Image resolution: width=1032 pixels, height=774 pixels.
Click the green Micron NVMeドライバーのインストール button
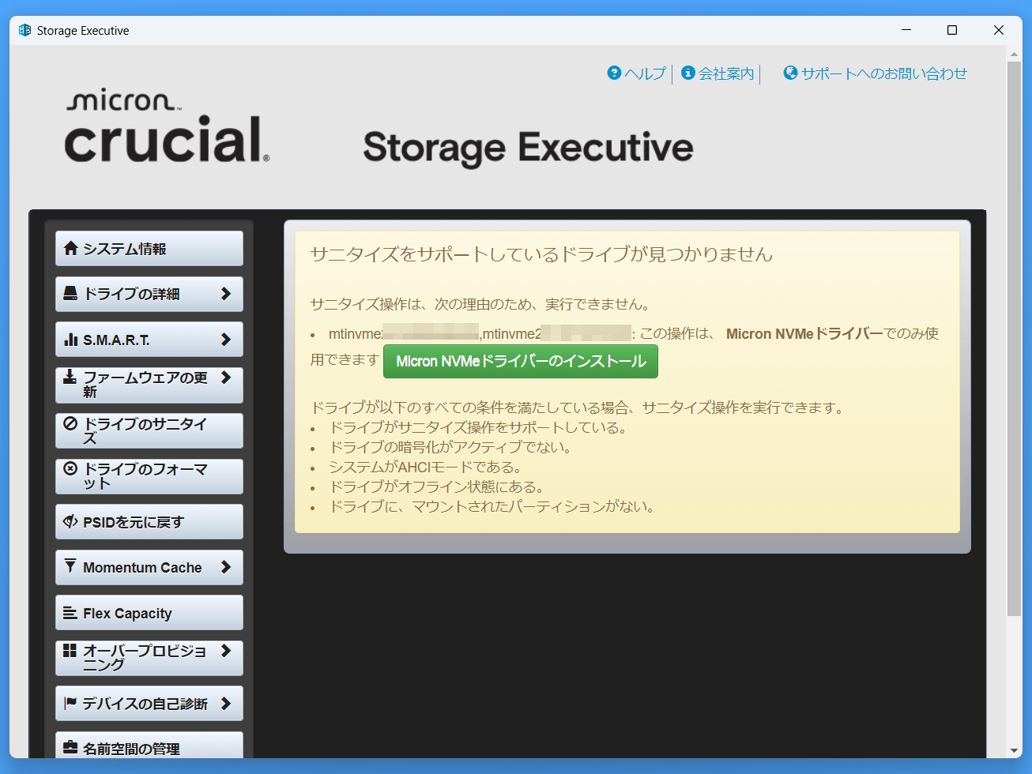[521, 361]
